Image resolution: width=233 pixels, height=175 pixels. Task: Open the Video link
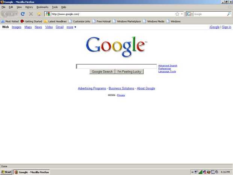pyautogui.click(x=49, y=27)
